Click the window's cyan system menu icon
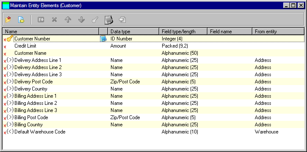Image resolution: width=307 pixels, height=152 pixels. click(6, 5)
